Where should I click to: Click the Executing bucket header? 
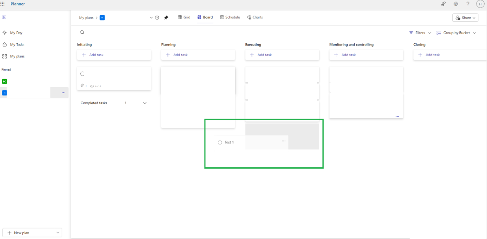coord(253,45)
